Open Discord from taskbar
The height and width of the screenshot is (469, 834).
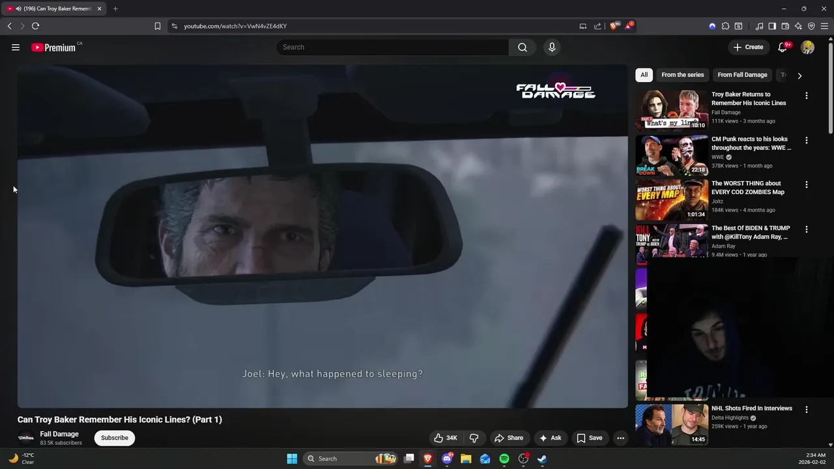click(447, 459)
